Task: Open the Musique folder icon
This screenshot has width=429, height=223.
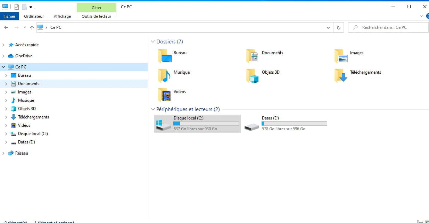Action: coord(164,75)
